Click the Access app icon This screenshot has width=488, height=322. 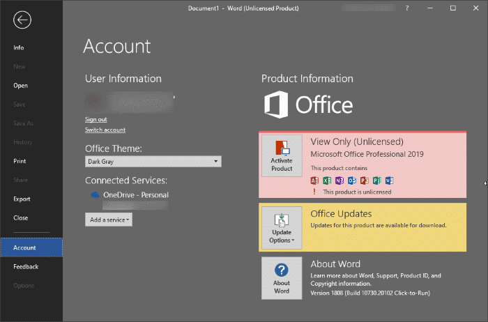[x=314, y=181]
